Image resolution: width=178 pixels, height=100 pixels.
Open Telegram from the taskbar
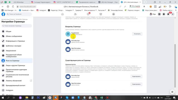point(56,97)
